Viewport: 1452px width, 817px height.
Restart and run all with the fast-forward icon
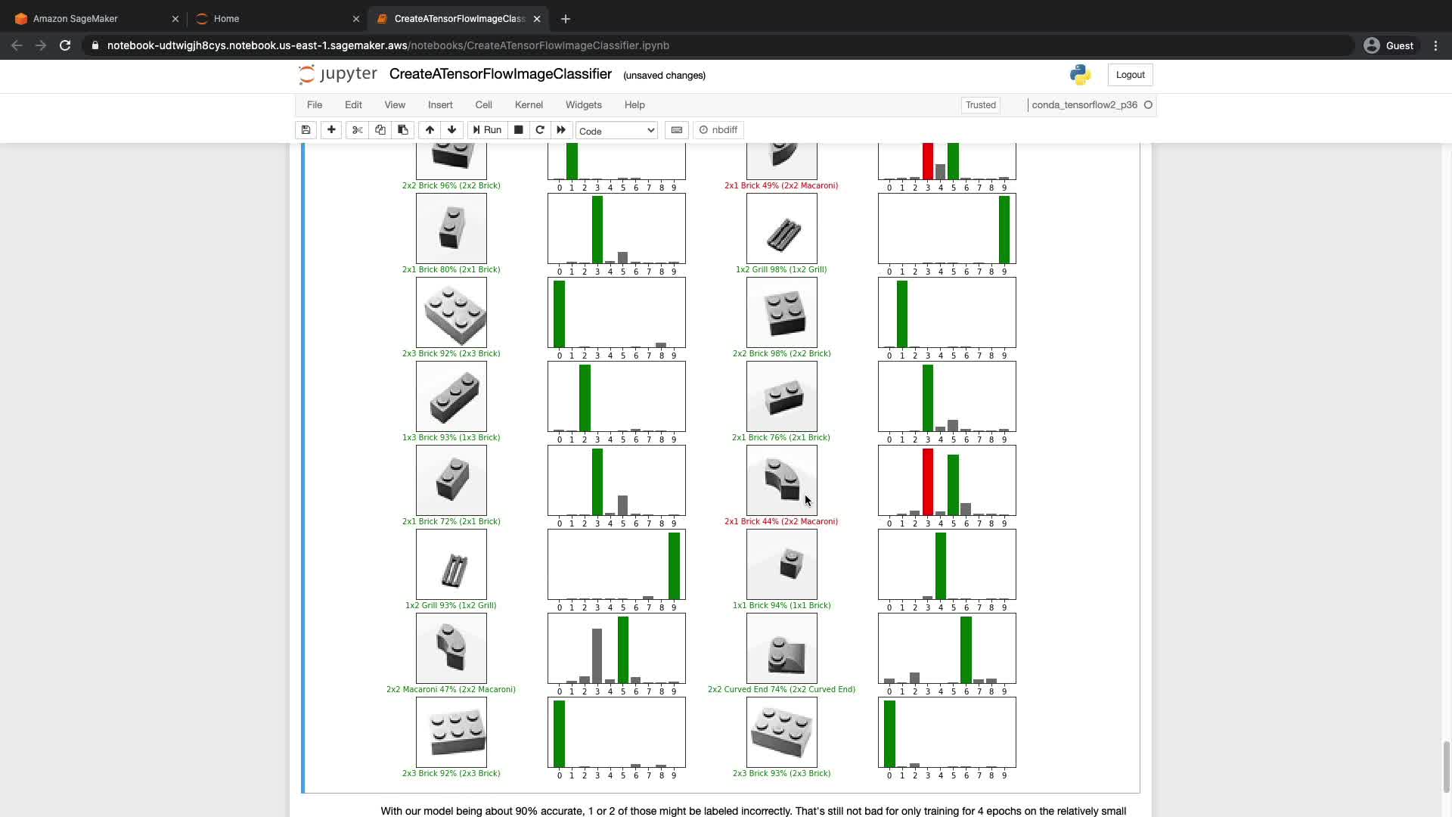coord(561,130)
